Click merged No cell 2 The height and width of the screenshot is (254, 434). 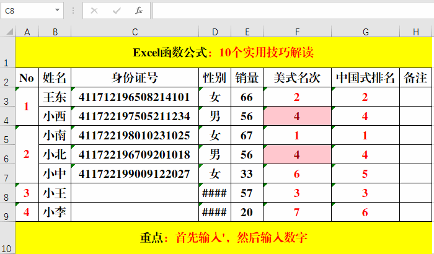pyautogui.click(x=27, y=154)
